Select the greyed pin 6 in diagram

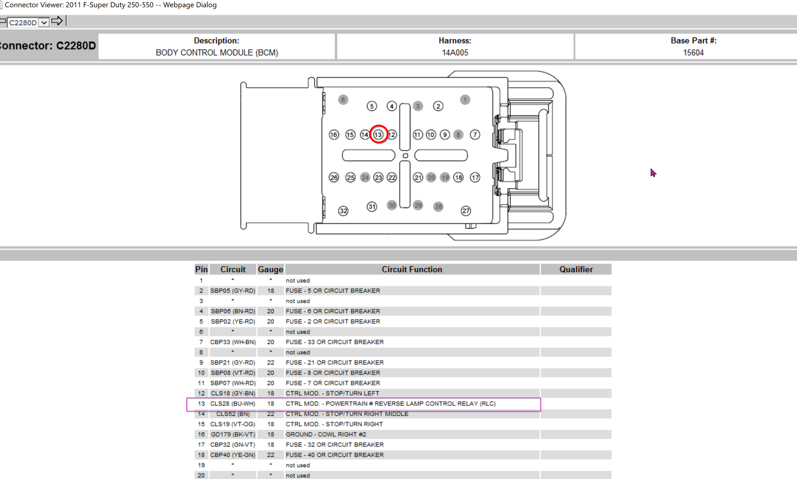343,100
